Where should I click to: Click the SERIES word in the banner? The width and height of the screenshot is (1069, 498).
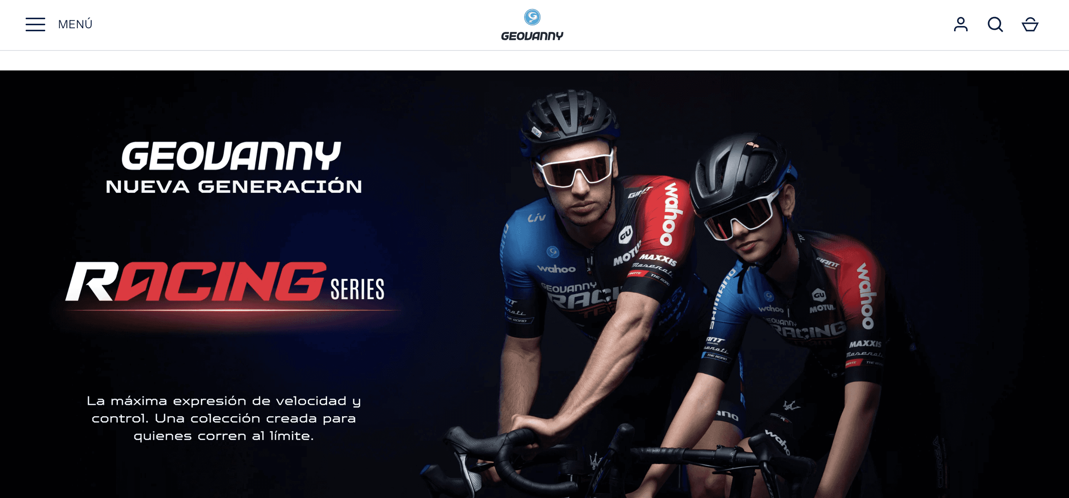357,289
